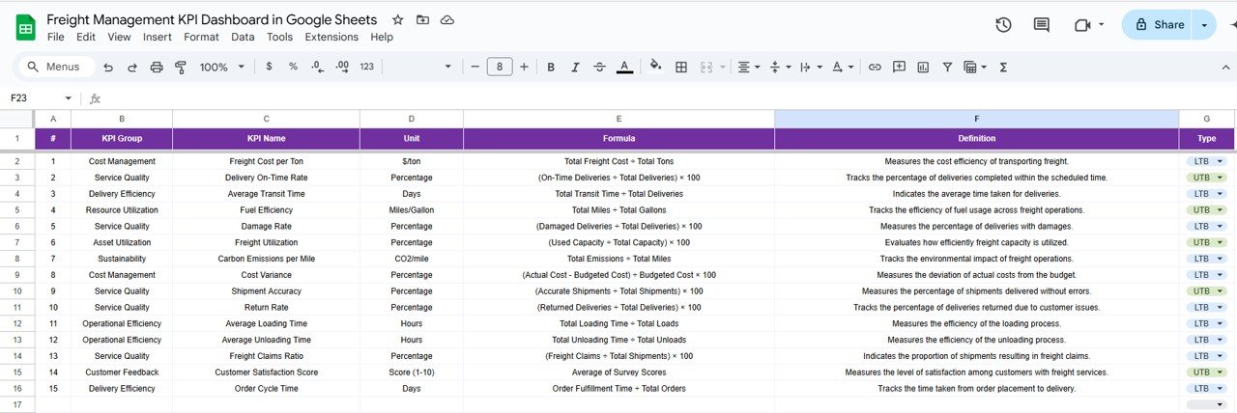Open the Format menu
This screenshot has height=413, width=1237.
point(201,37)
